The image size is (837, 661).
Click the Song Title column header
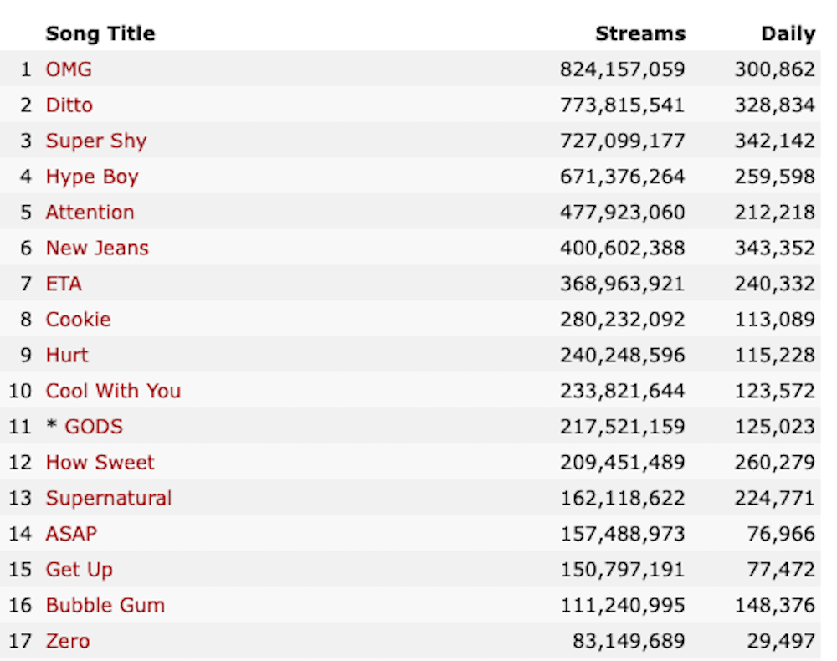(100, 33)
